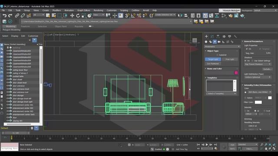This screenshot has width=278, height=156.
Task: Toggle 3D Snaps tool
Action: 127,16
